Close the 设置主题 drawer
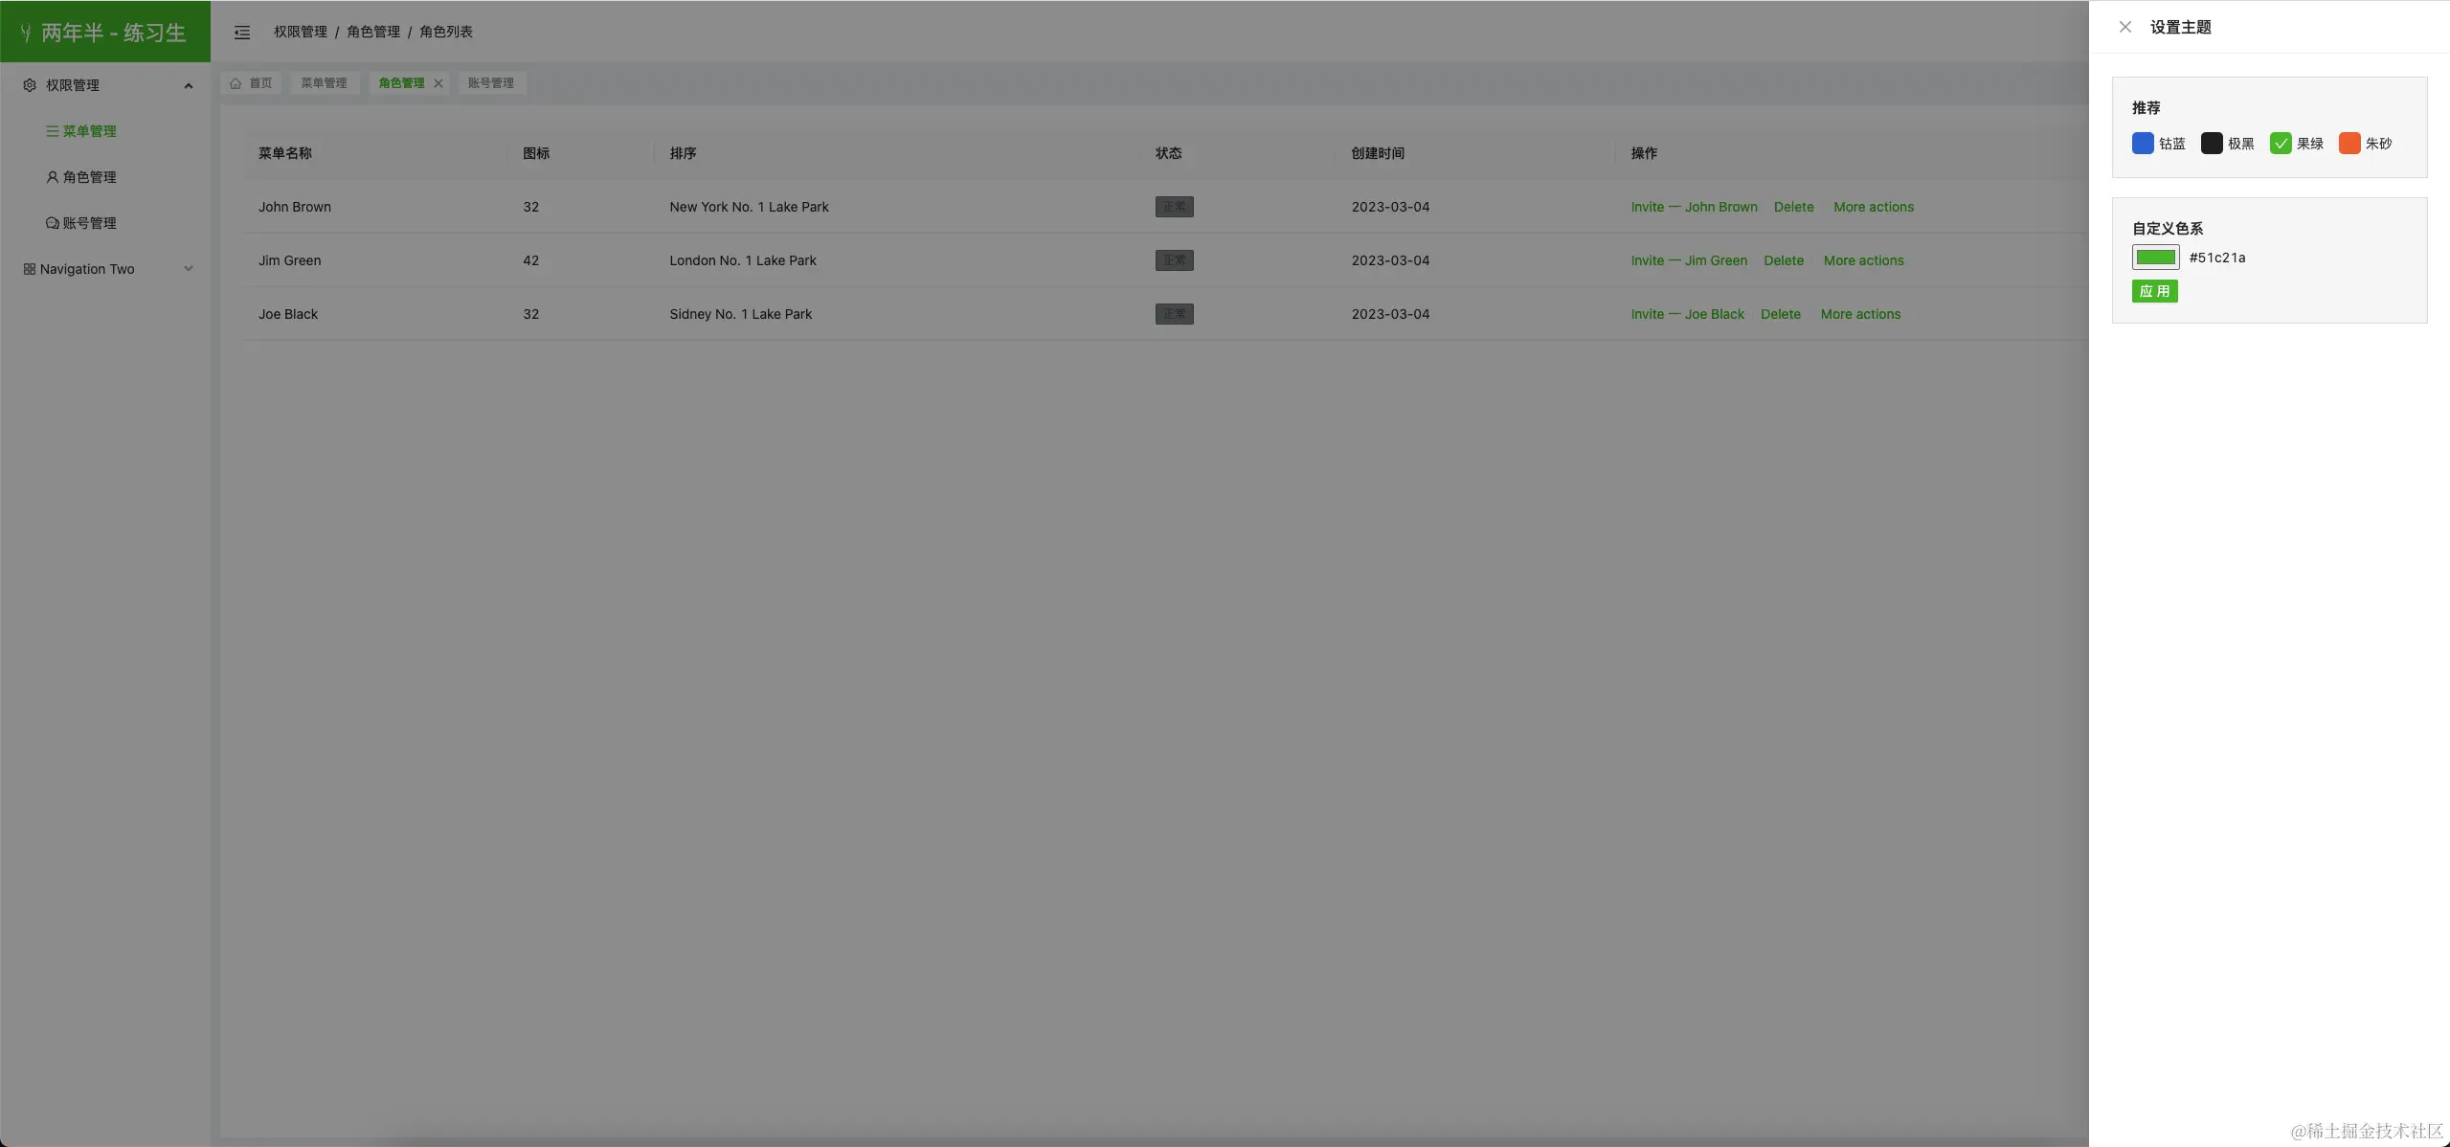 click(2124, 27)
